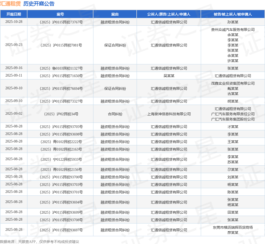Screen dimensions: 265x244
Task: Click case number 沪0115民初76694号
Action: [61, 89]
